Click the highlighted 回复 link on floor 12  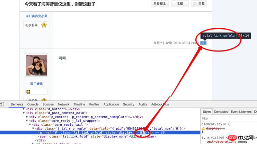point(203,43)
